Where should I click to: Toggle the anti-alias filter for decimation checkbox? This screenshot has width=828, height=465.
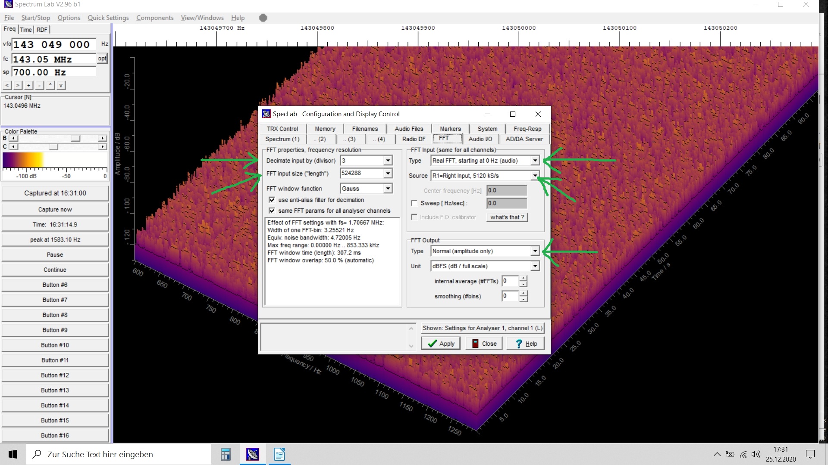pos(272,200)
